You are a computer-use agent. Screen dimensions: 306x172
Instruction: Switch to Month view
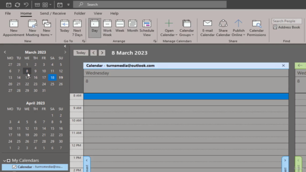pos(132,26)
